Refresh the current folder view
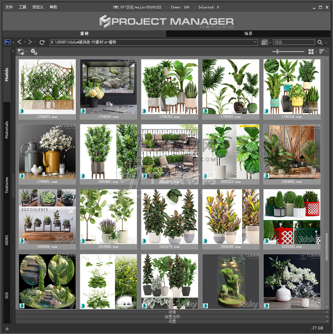The width and height of the screenshot is (333, 334). coord(42,42)
